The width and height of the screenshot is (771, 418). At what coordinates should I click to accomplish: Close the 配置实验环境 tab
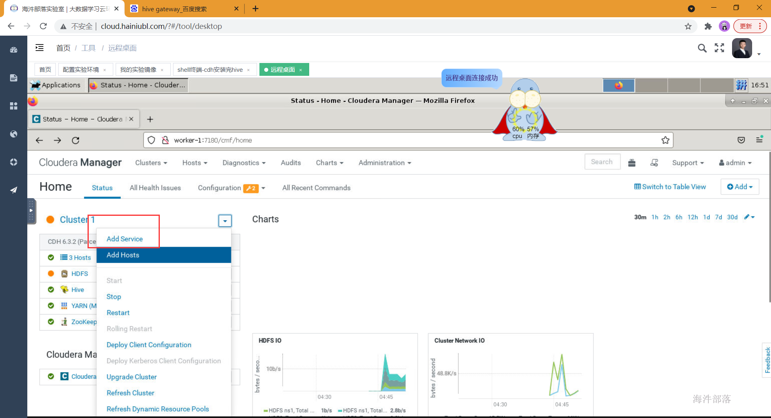point(105,70)
